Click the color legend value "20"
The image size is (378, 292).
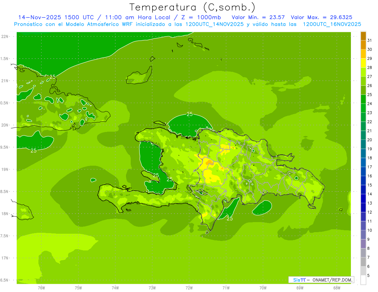(x=369, y=140)
